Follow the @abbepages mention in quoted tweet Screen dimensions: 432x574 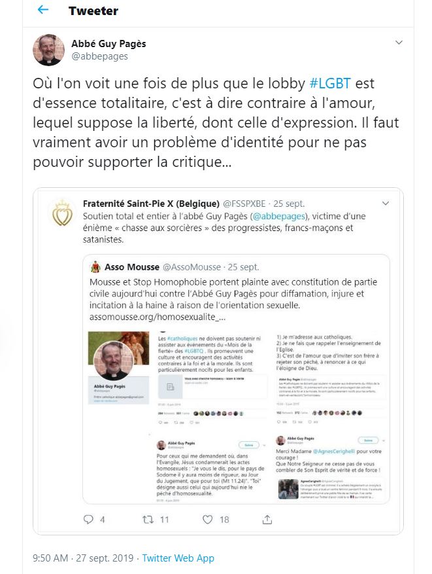(279, 216)
